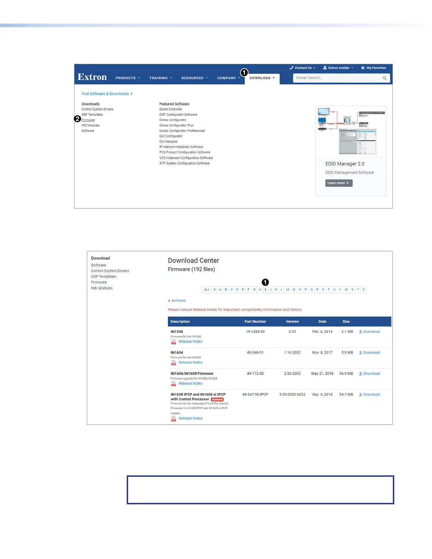Open GUI Designer link
Screen dimensions: 432x559
coord(168,142)
